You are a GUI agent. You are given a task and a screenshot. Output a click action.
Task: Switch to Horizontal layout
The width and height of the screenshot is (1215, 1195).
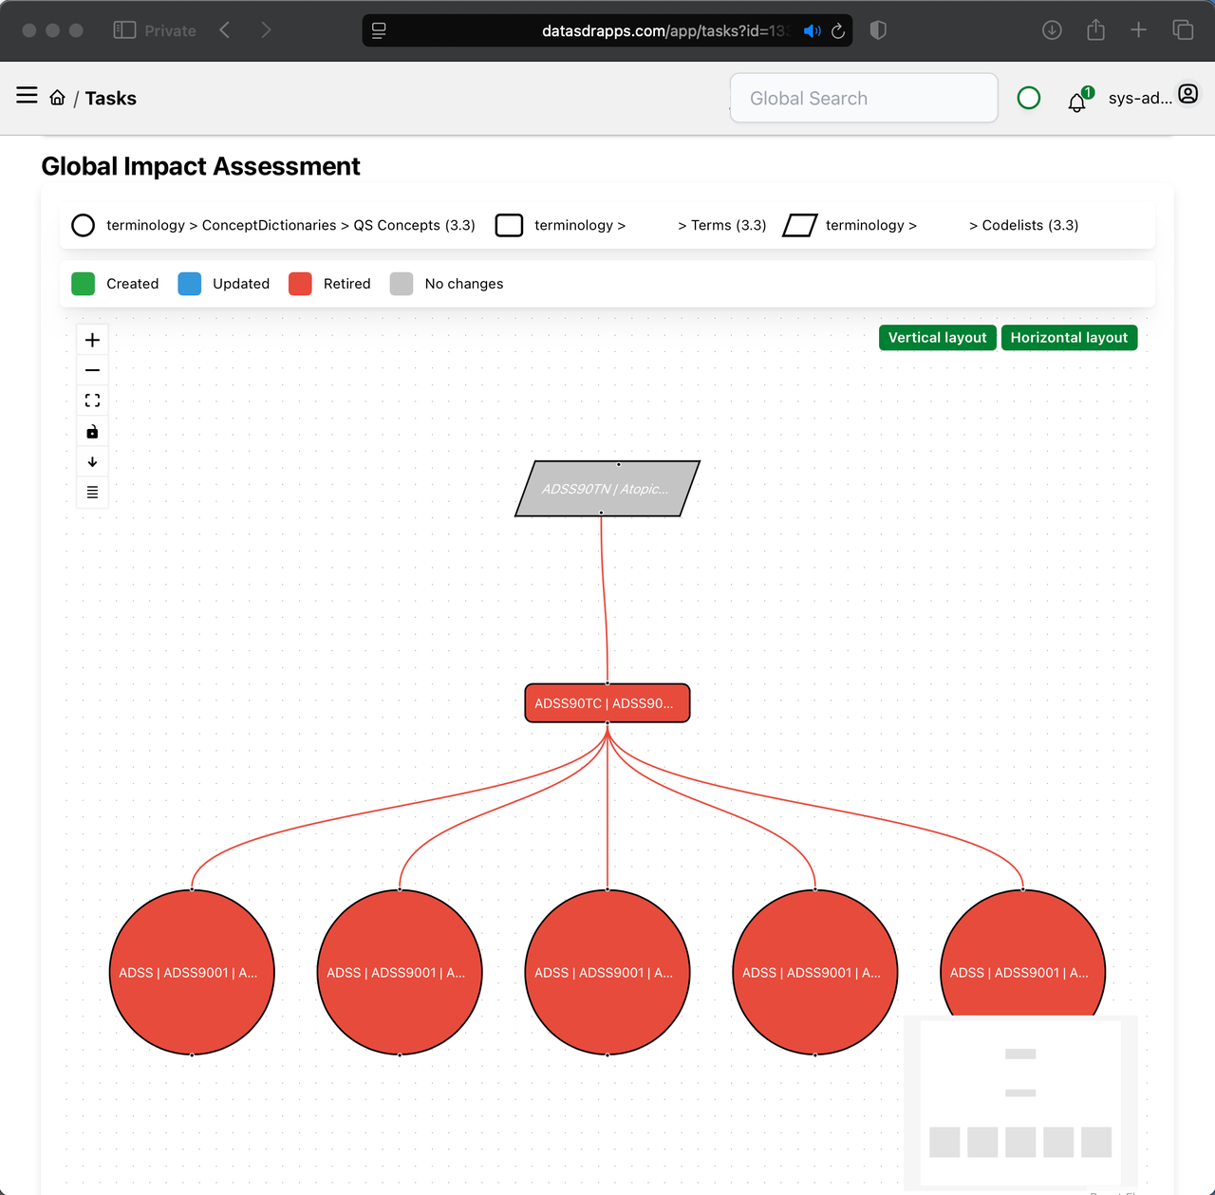click(1069, 338)
